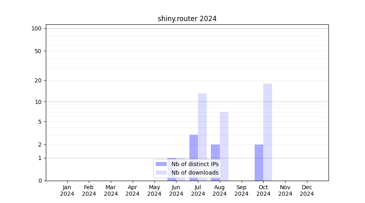
Task: Click the 100 y-axis tick label
Action: click(x=36, y=28)
